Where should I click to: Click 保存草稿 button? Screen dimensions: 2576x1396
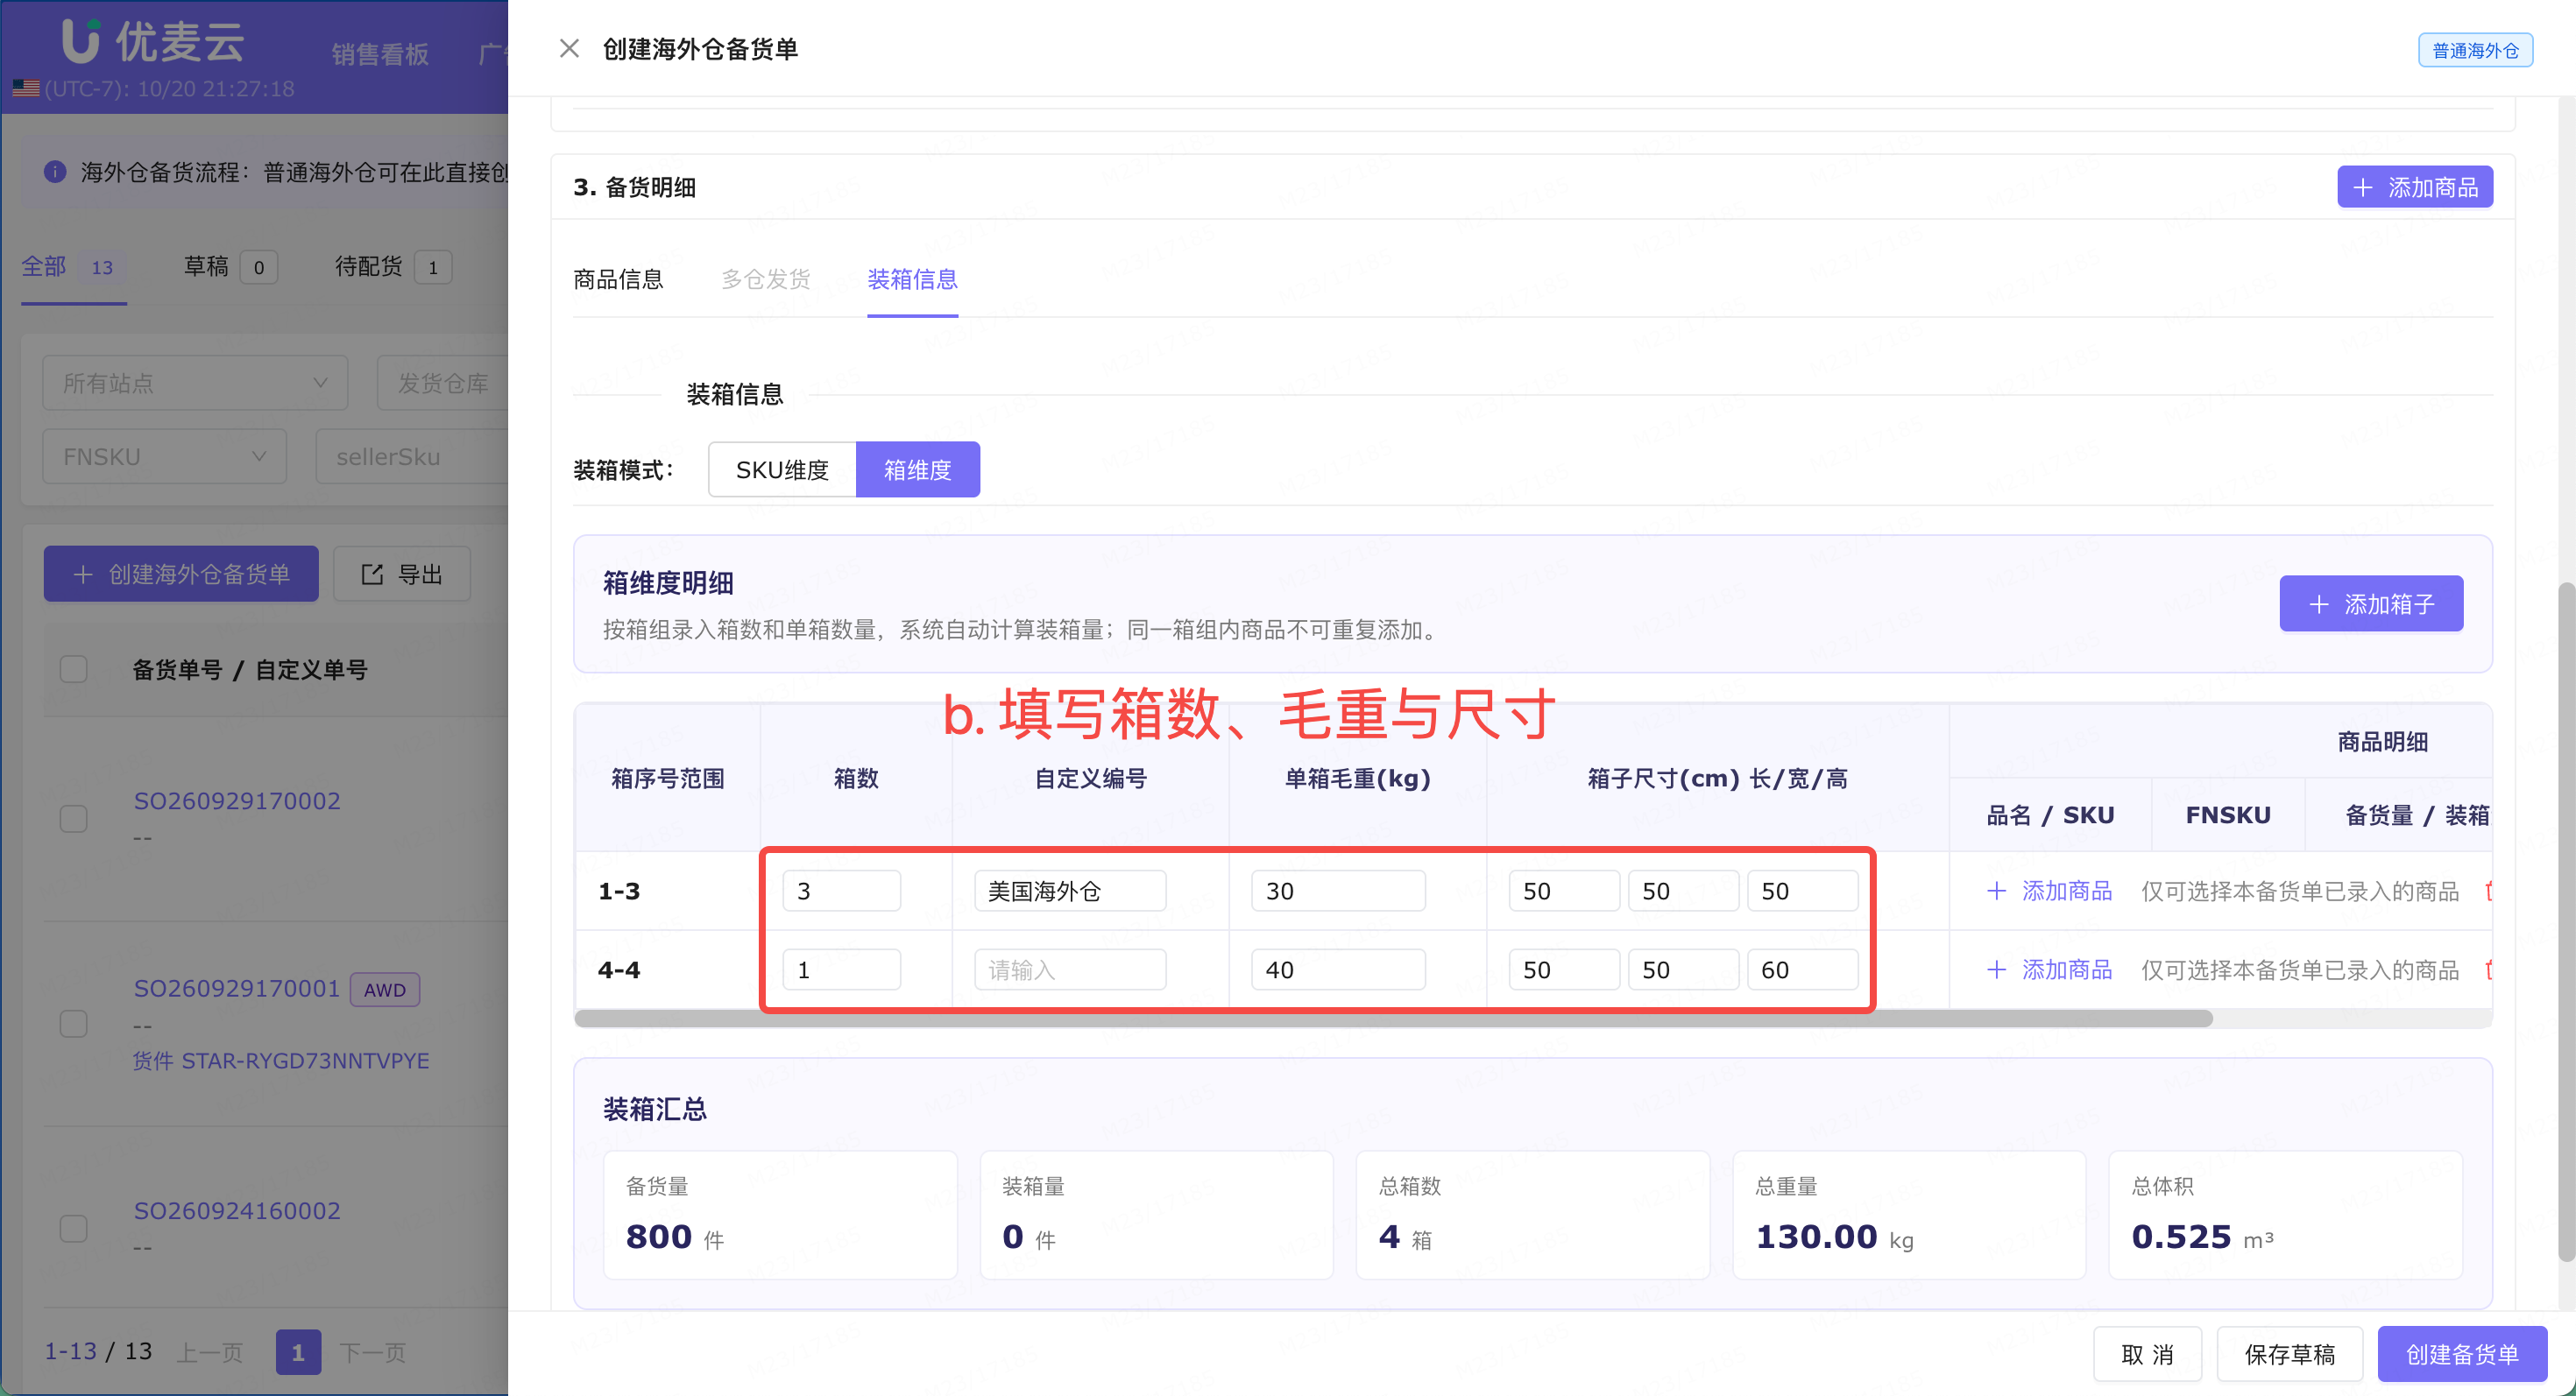[2290, 1355]
